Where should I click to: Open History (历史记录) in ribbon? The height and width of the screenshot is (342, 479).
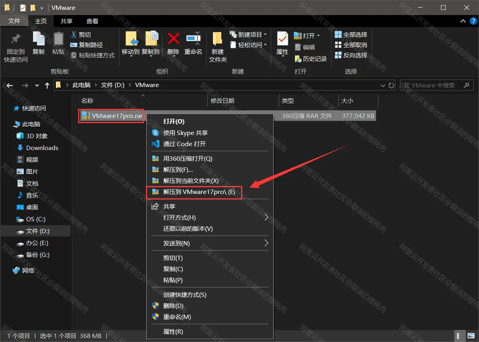coord(311,59)
